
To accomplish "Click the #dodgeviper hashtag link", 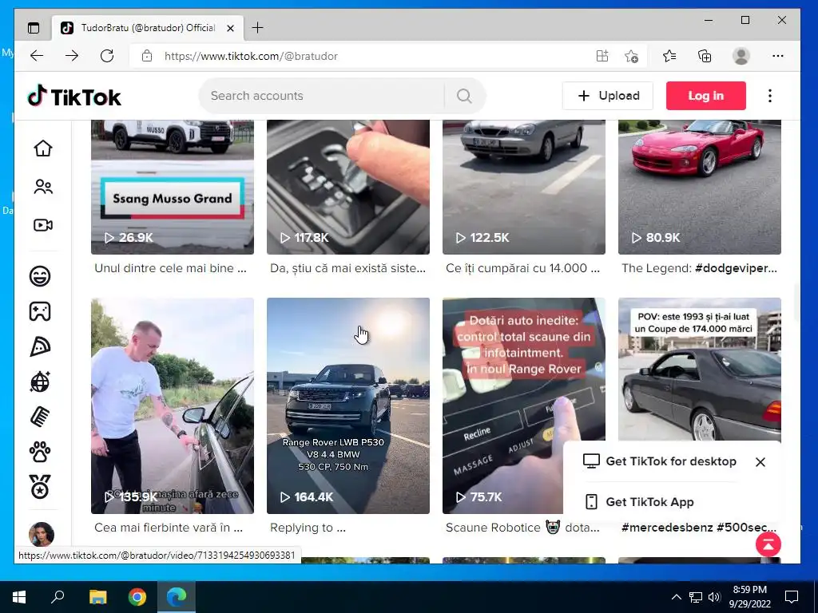I will tap(736, 268).
